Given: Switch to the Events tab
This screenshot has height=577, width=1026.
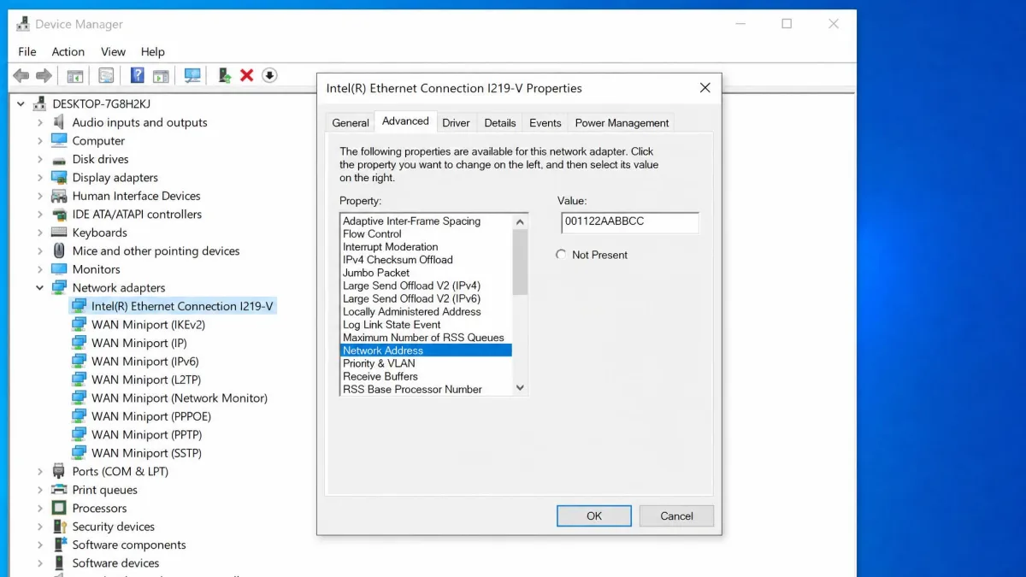Looking at the screenshot, I should coord(545,123).
